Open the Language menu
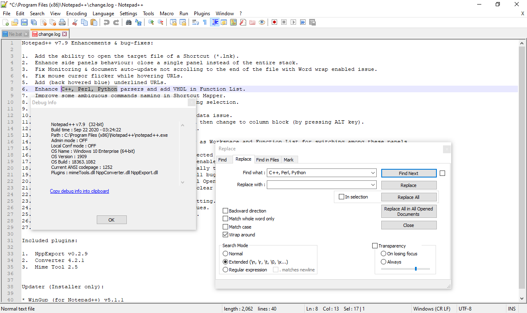527x313 pixels. 103,14
